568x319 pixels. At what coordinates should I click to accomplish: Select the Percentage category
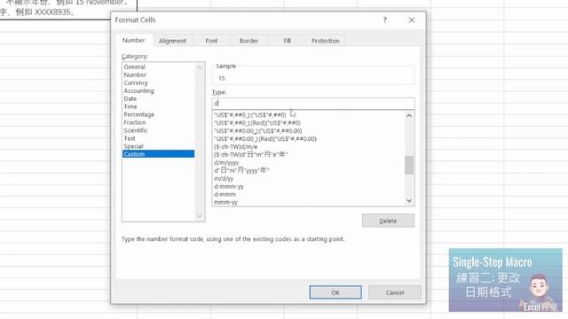[158, 114]
